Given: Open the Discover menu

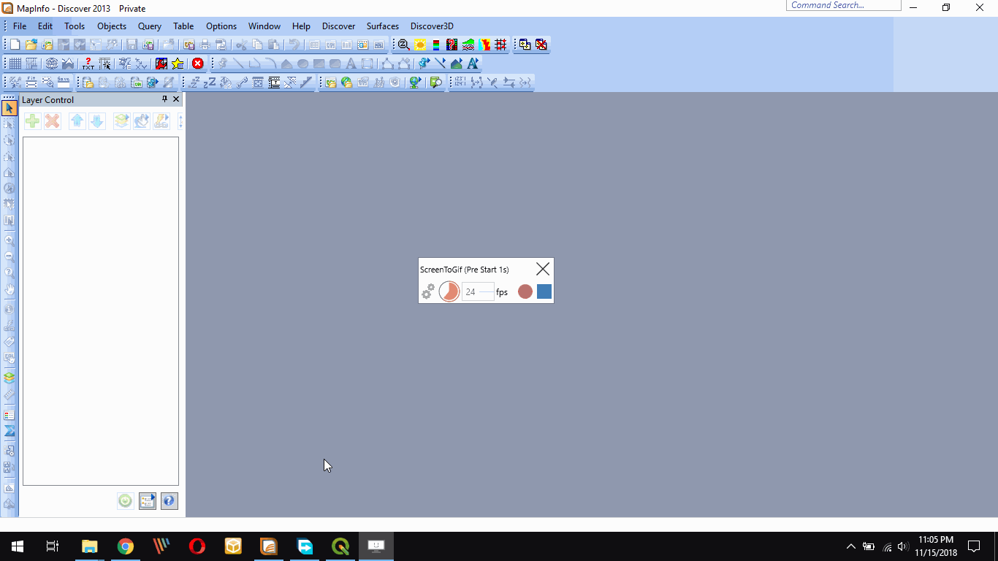Looking at the screenshot, I should 338,26.
